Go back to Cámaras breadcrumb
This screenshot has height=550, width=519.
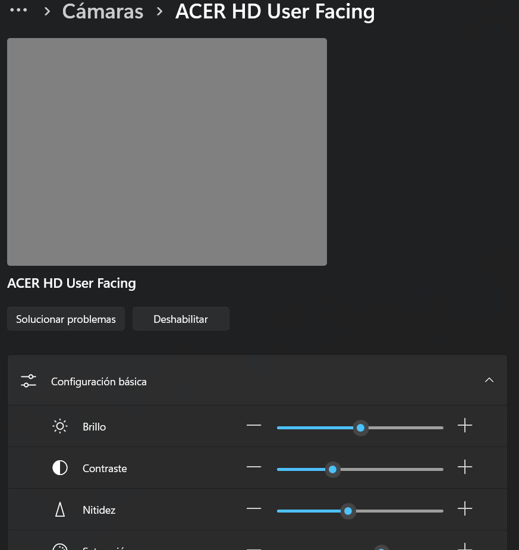click(x=102, y=11)
